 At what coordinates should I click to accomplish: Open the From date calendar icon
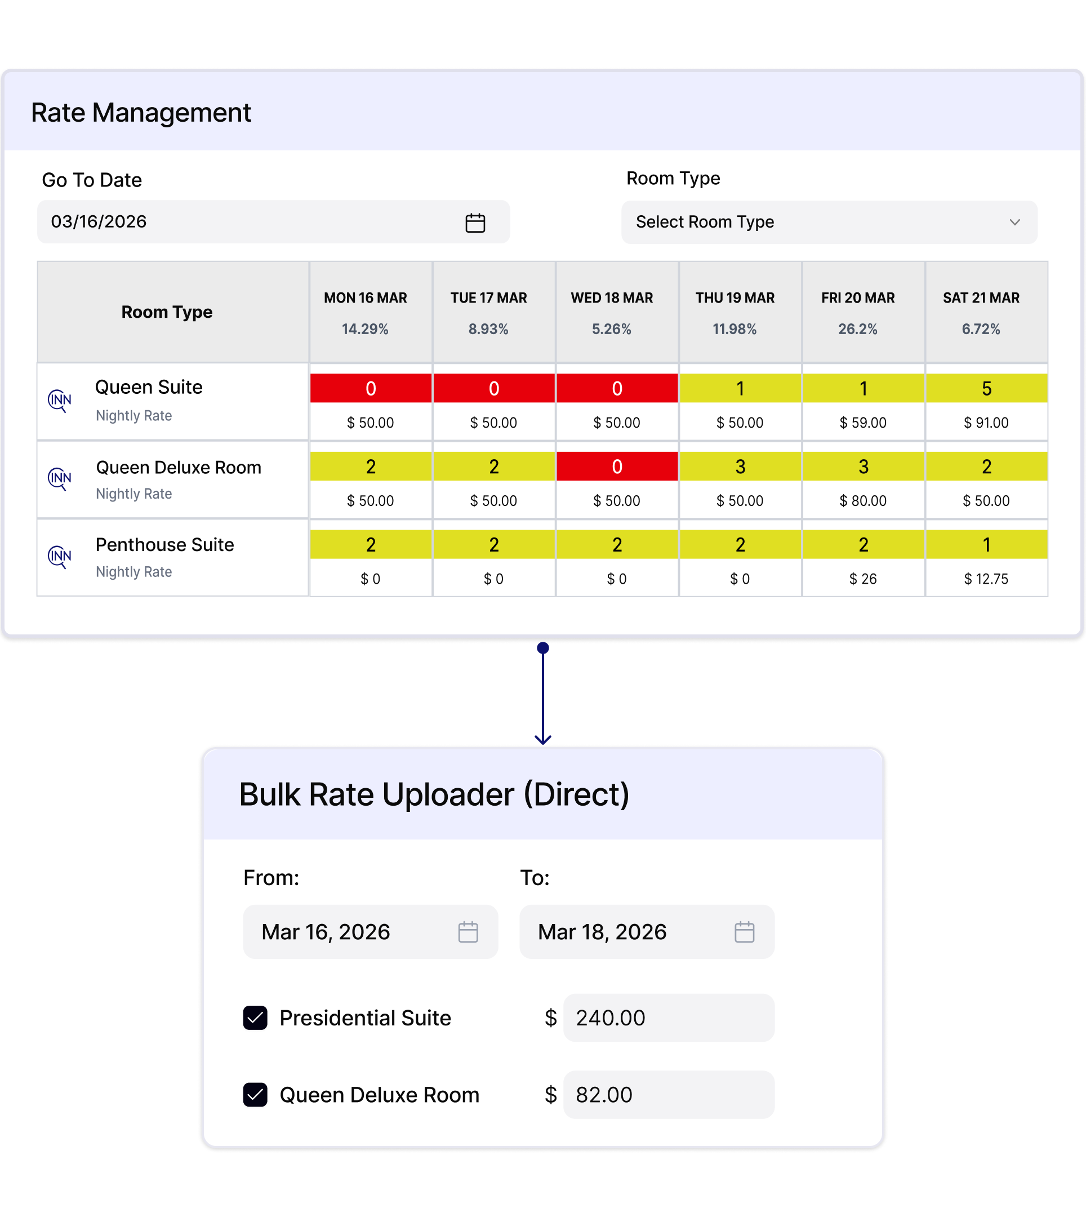pyautogui.click(x=468, y=932)
